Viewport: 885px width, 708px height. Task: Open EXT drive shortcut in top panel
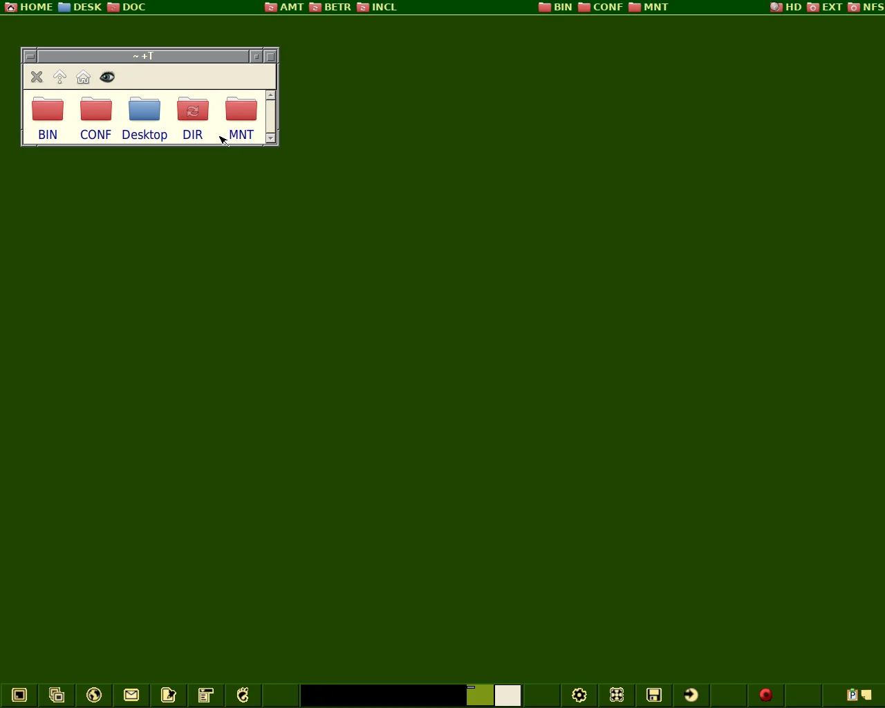point(825,7)
